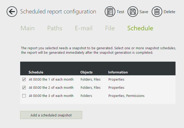Click the Test clipboard icon
The height and width of the screenshot is (128, 184).
(x=110, y=12)
